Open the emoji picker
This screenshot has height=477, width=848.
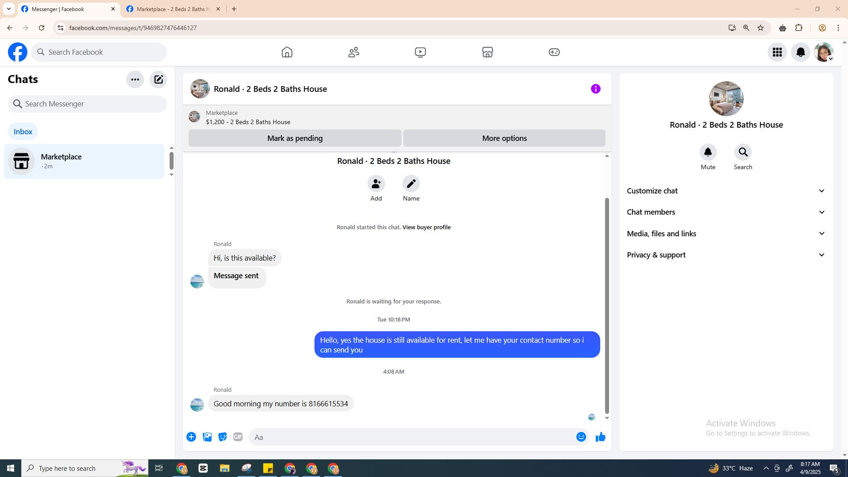click(x=581, y=437)
